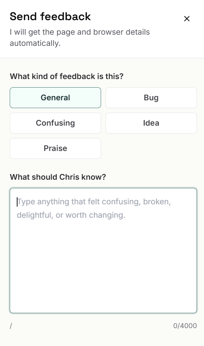
Task: Click the automatic page details subtitle
Action: click(x=80, y=38)
